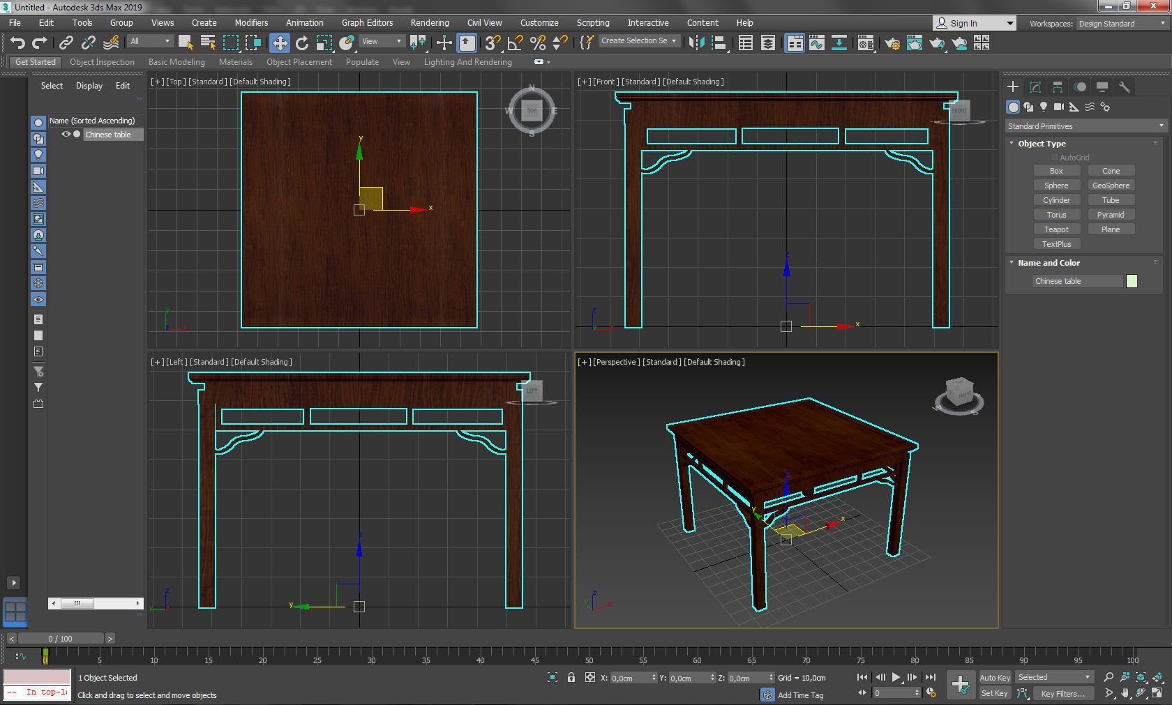Open the Sign In dropdown
Image resolution: width=1172 pixels, height=705 pixels.
click(974, 23)
